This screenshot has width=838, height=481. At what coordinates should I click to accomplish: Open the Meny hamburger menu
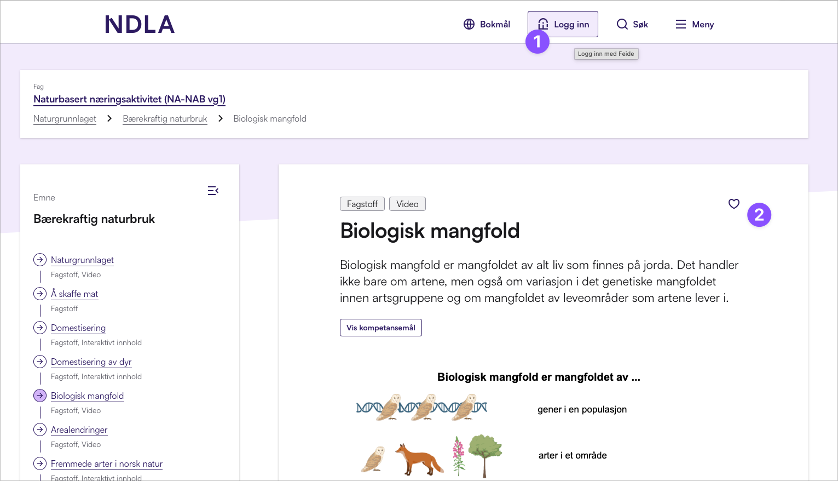pos(695,24)
